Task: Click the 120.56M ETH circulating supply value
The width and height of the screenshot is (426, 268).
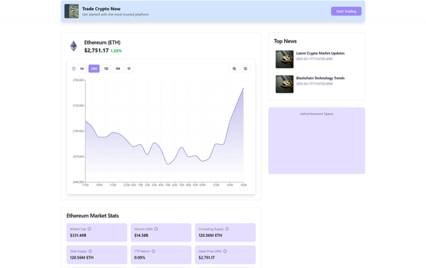Action: pyautogui.click(x=211, y=235)
